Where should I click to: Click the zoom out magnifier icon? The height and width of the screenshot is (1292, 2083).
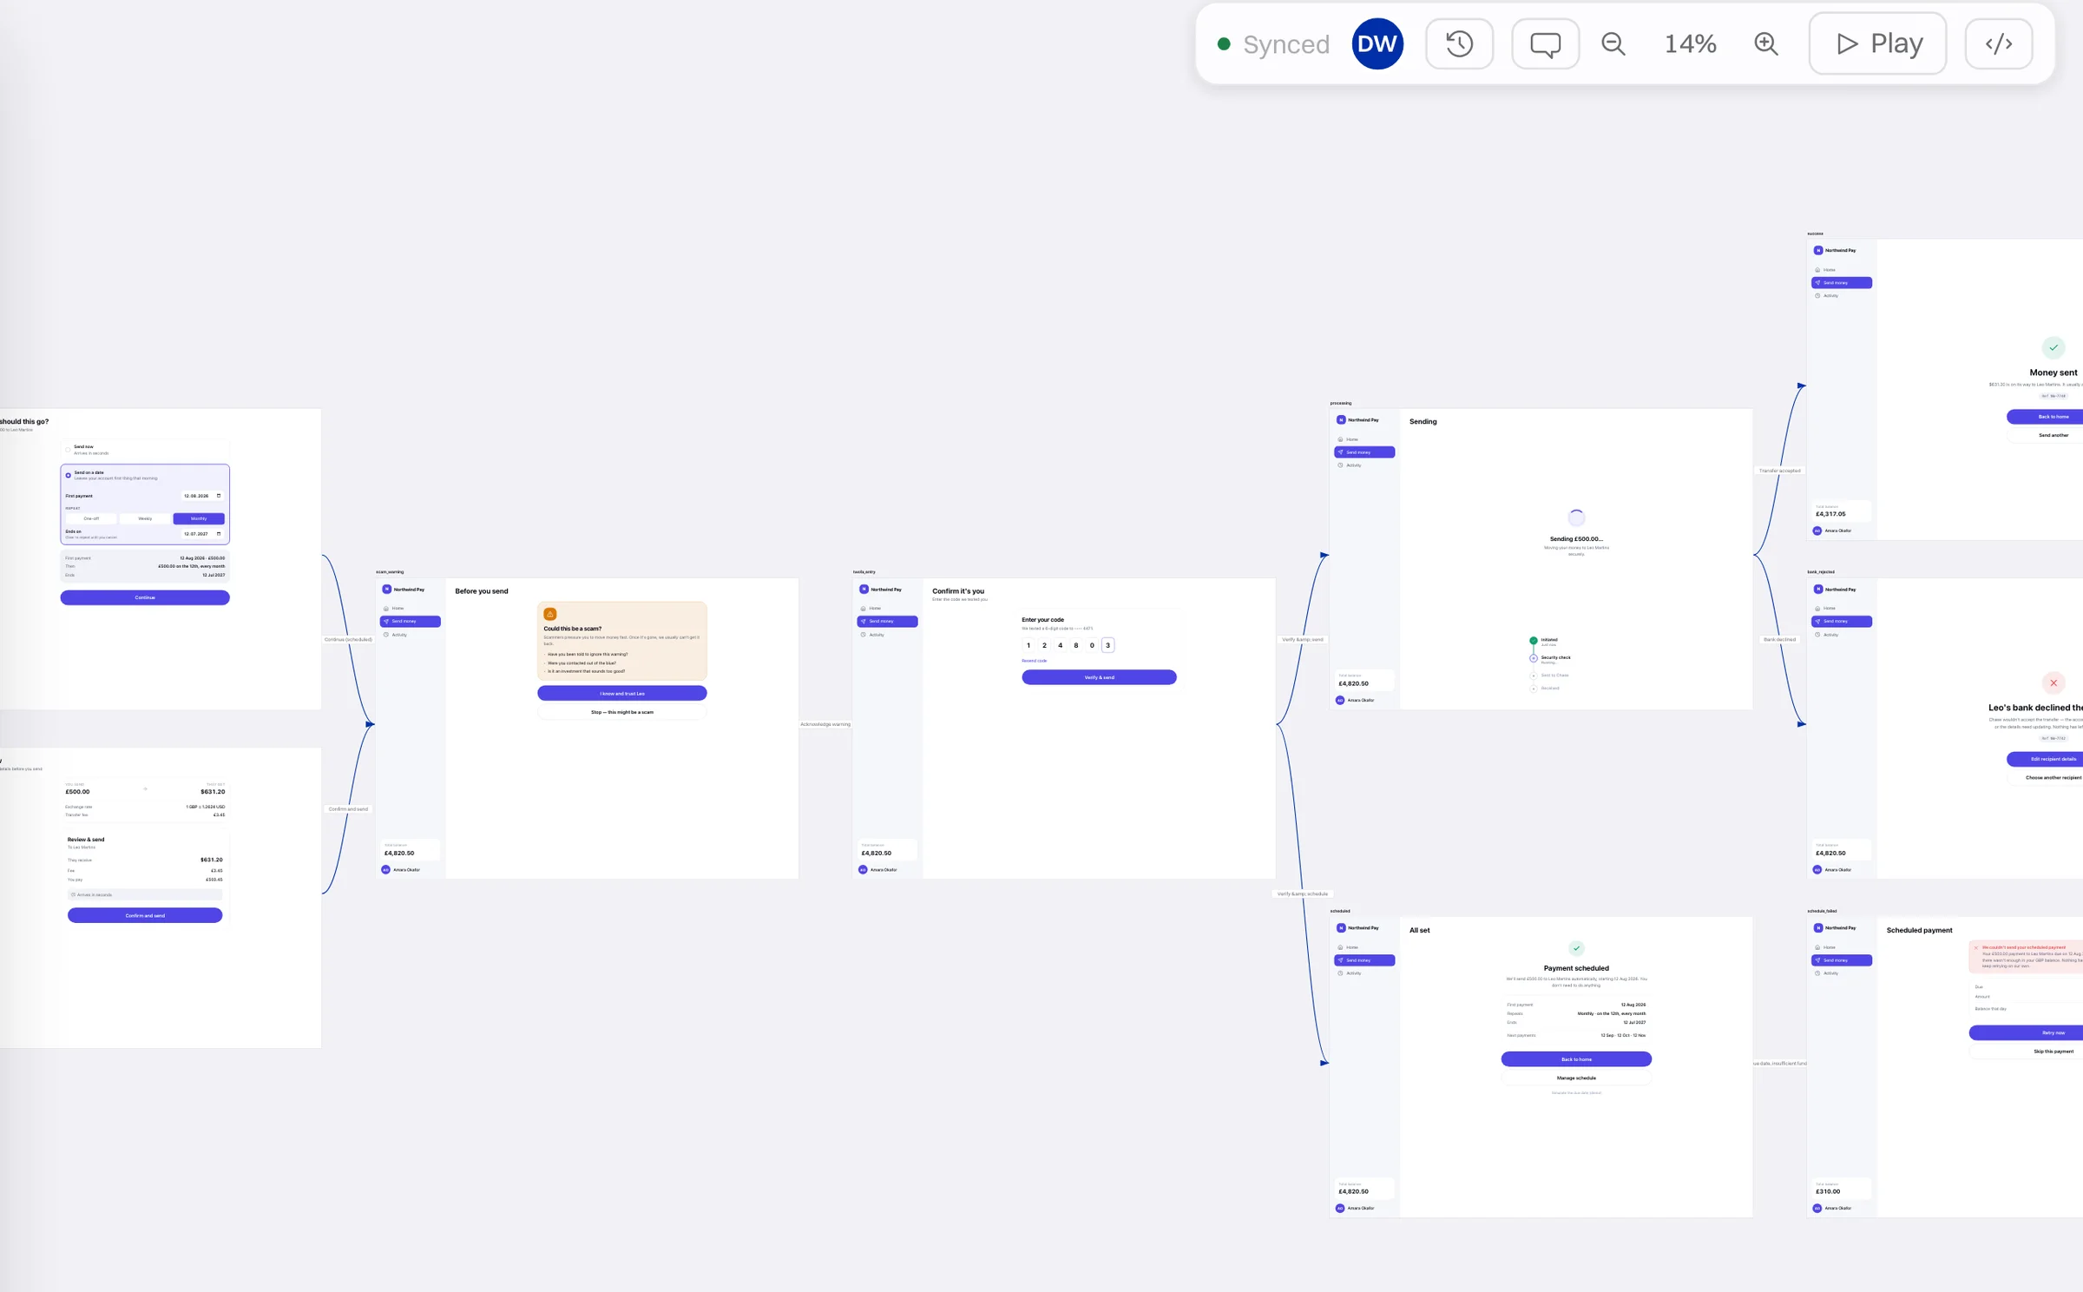(1613, 43)
